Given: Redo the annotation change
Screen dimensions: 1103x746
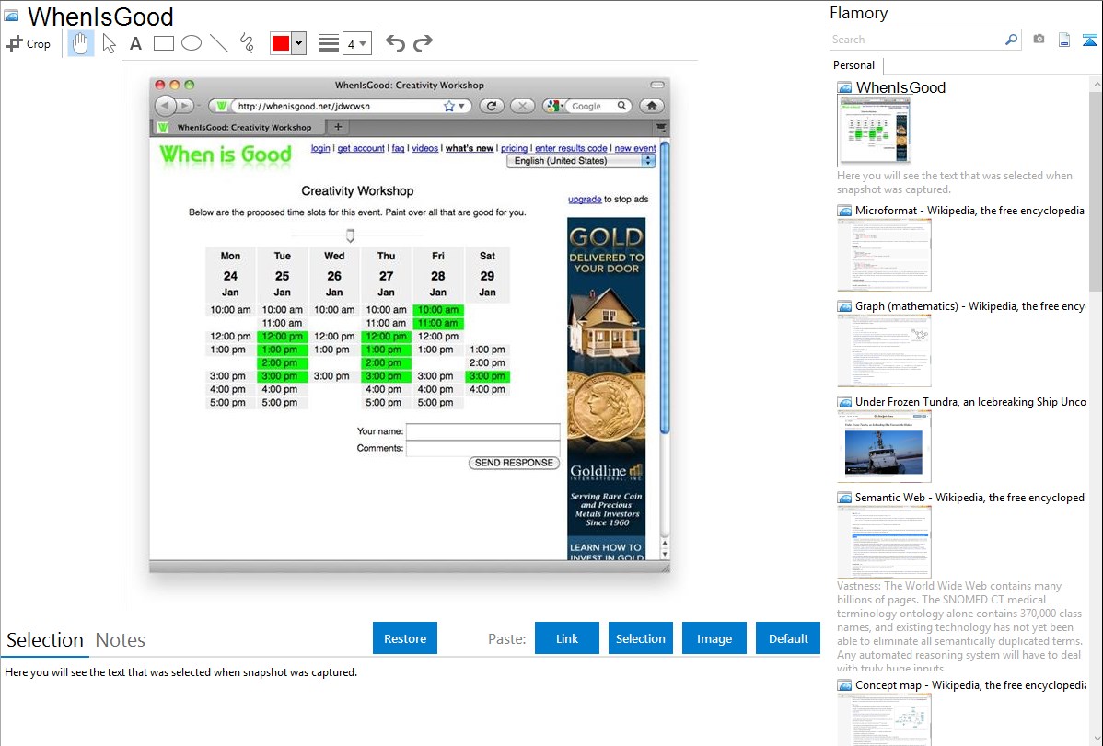Looking at the screenshot, I should [423, 43].
